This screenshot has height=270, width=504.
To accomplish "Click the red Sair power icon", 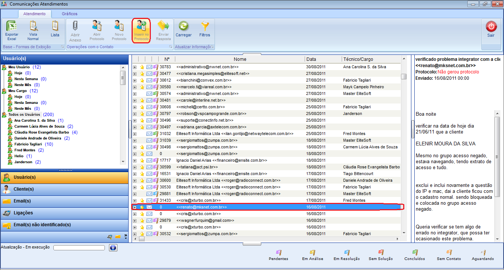I will coord(491,27).
